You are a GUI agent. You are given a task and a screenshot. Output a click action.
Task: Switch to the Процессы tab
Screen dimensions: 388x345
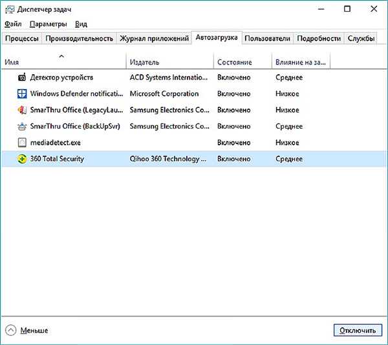[22, 38]
